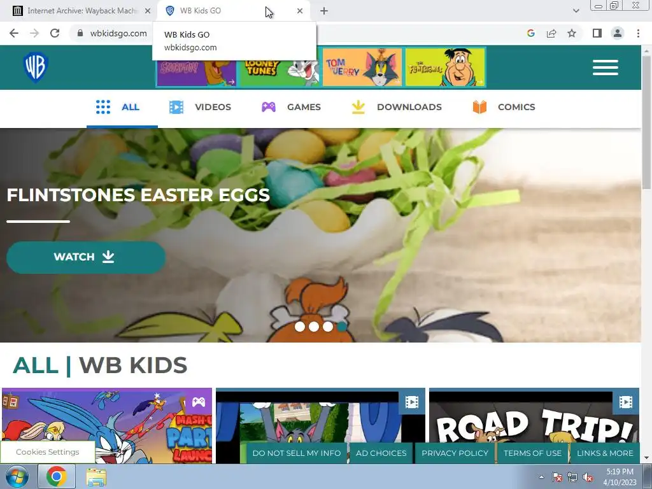This screenshot has width=652, height=489.
Task: Open the Chrome three-dot menu
Action: click(638, 33)
